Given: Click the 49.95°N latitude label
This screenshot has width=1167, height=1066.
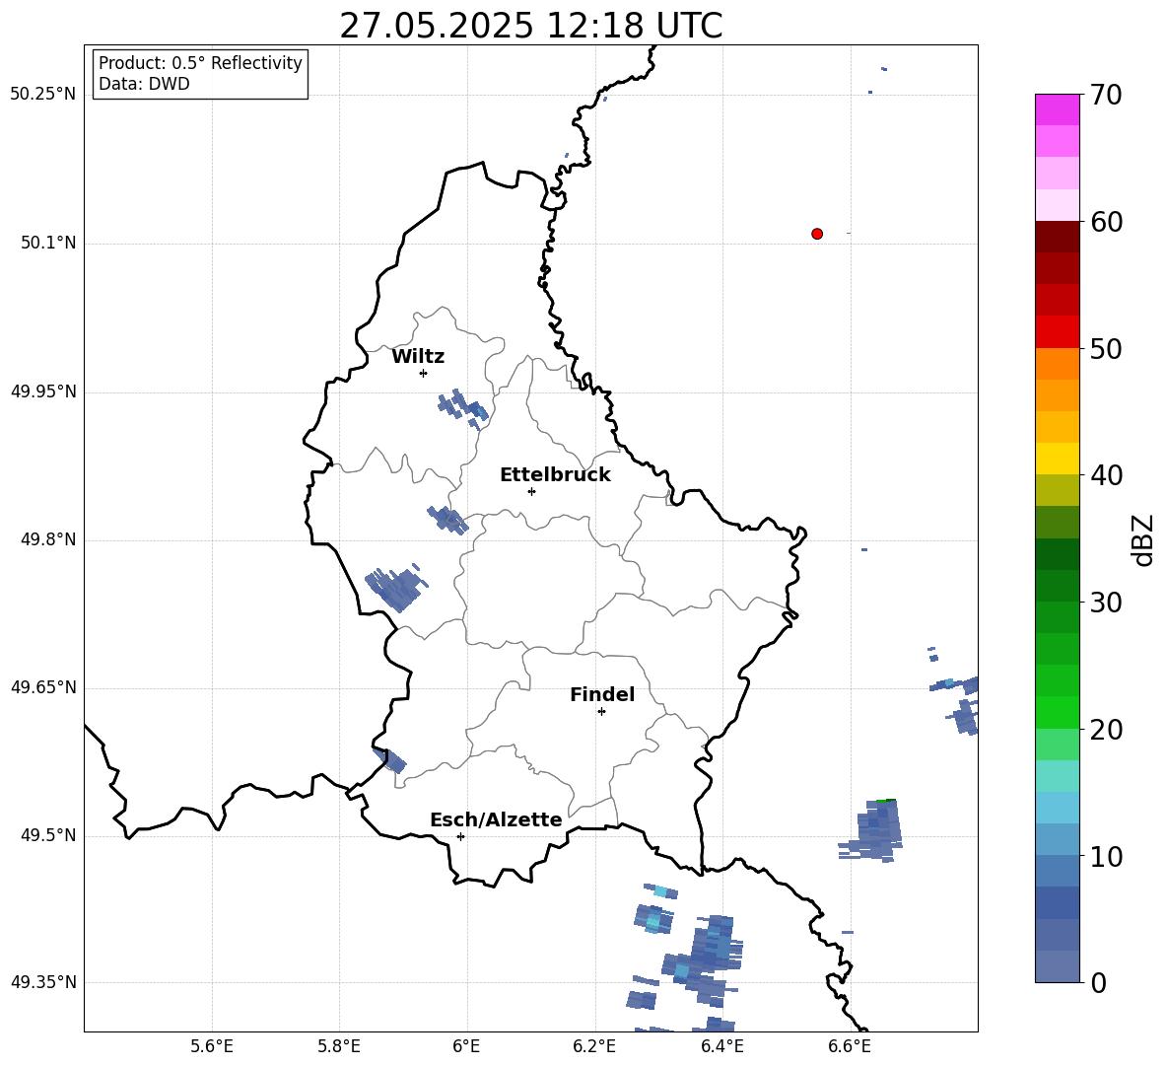Looking at the screenshot, I should point(43,391).
